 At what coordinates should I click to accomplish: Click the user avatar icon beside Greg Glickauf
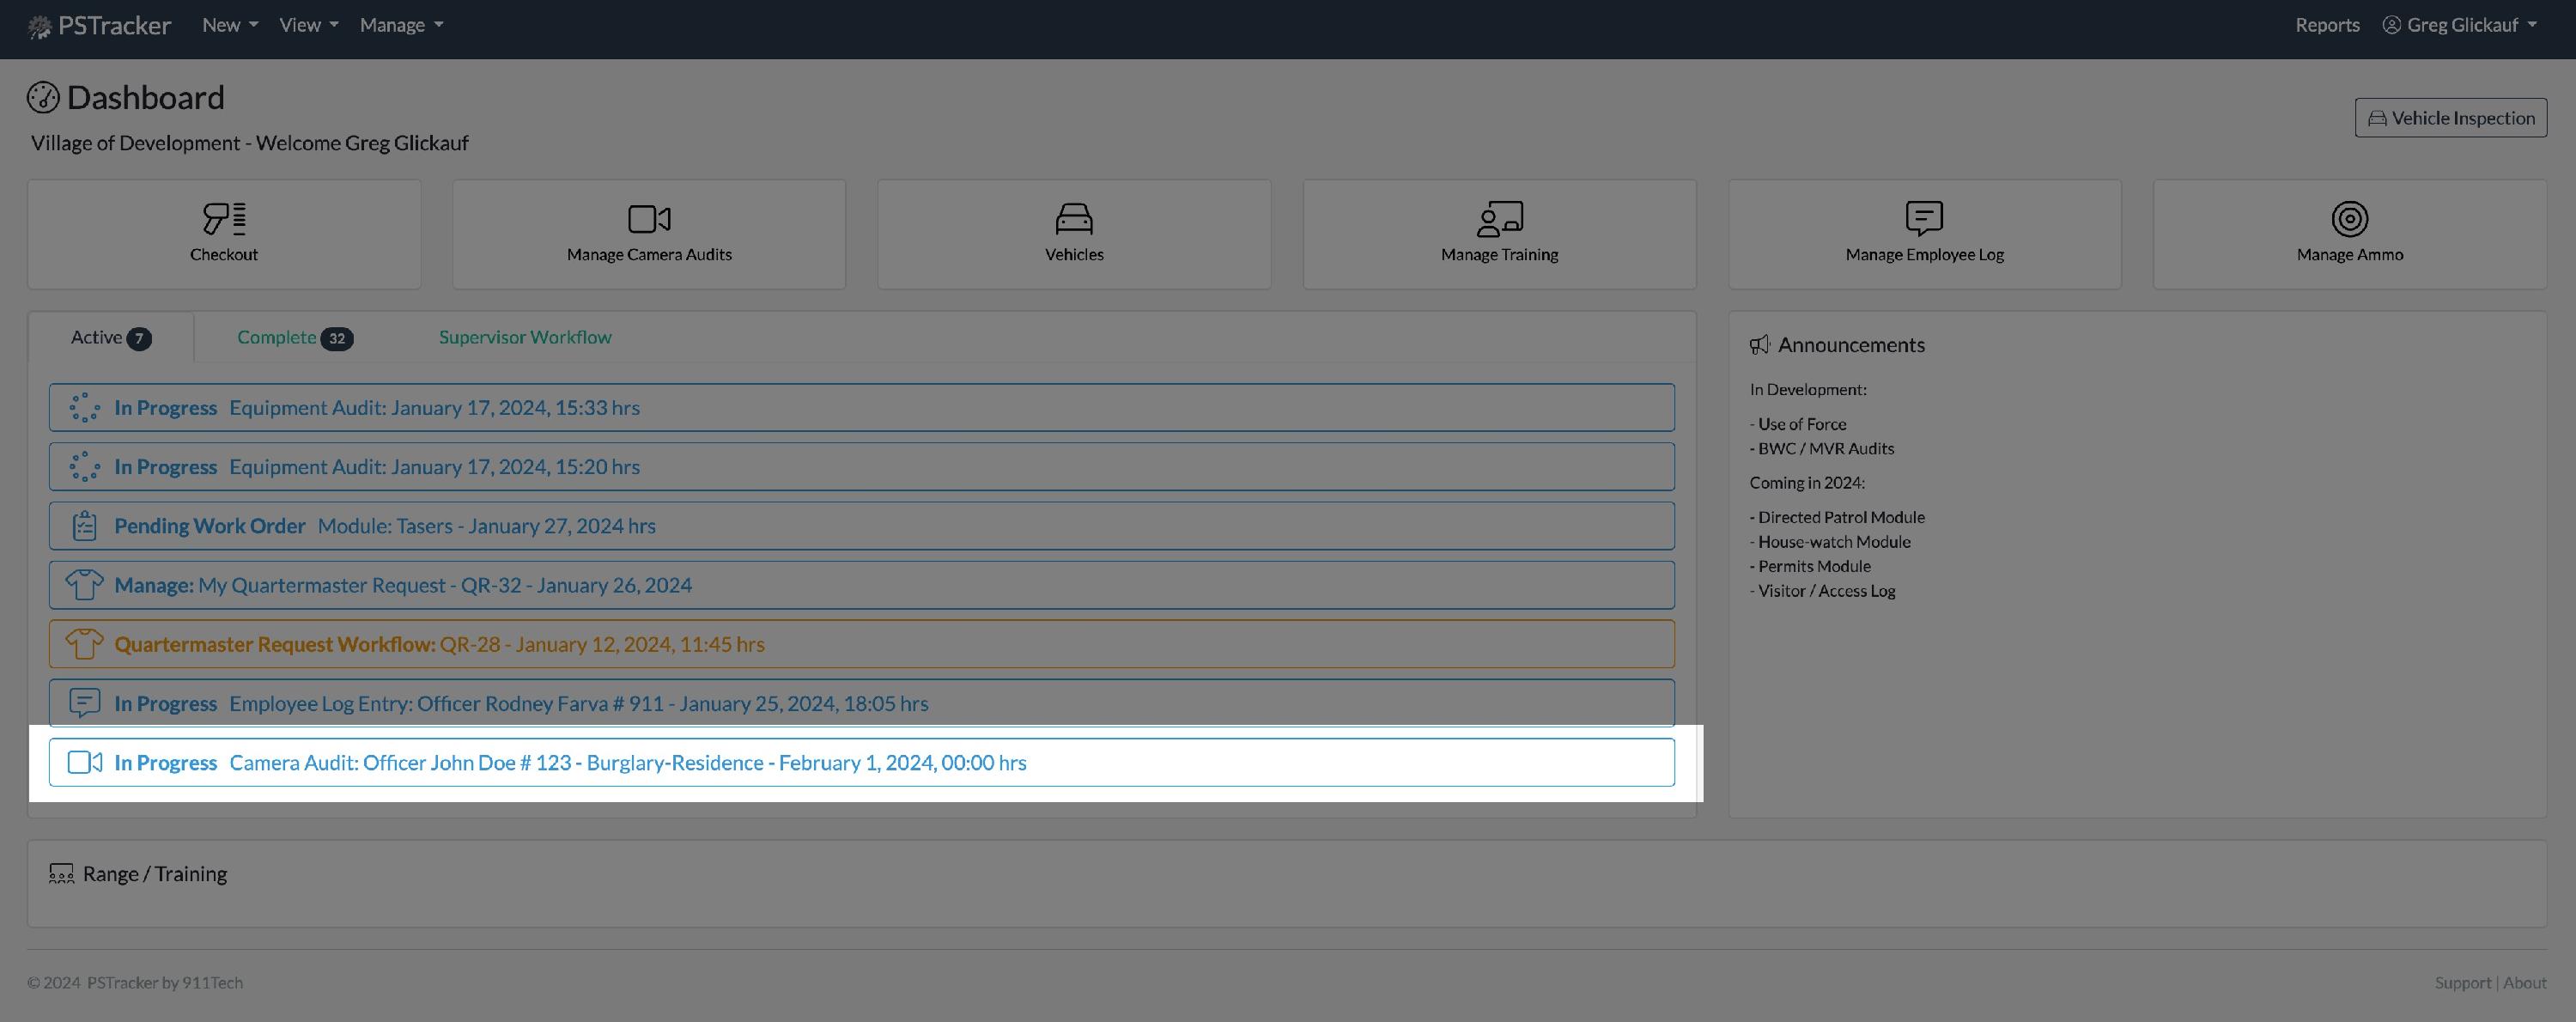tap(2391, 25)
